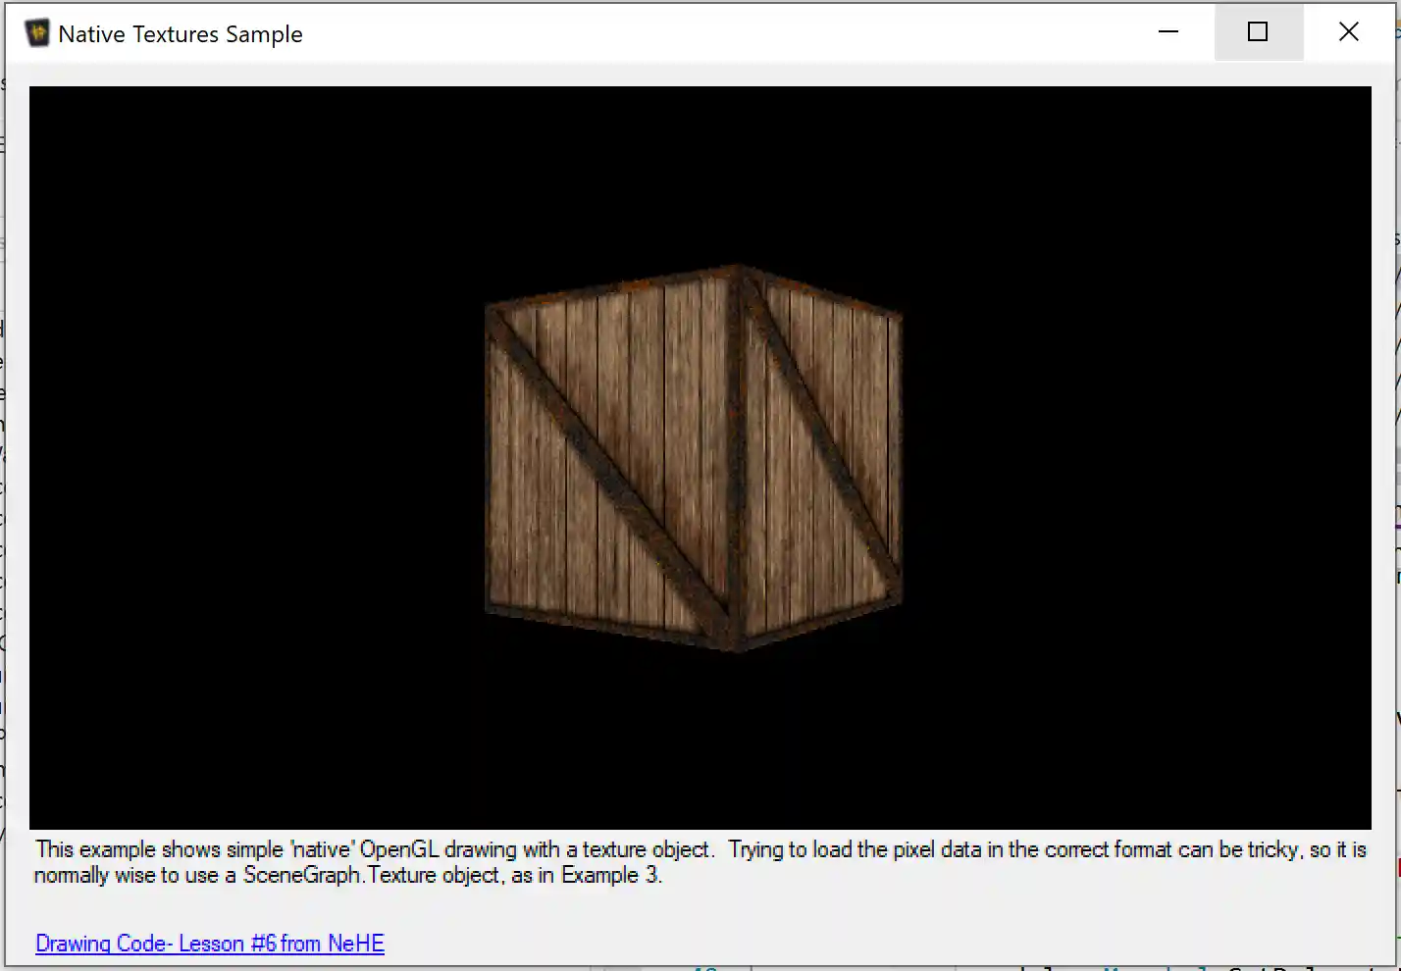Click the app icon in the title bar
The height and width of the screenshot is (971, 1401).
pos(37,33)
